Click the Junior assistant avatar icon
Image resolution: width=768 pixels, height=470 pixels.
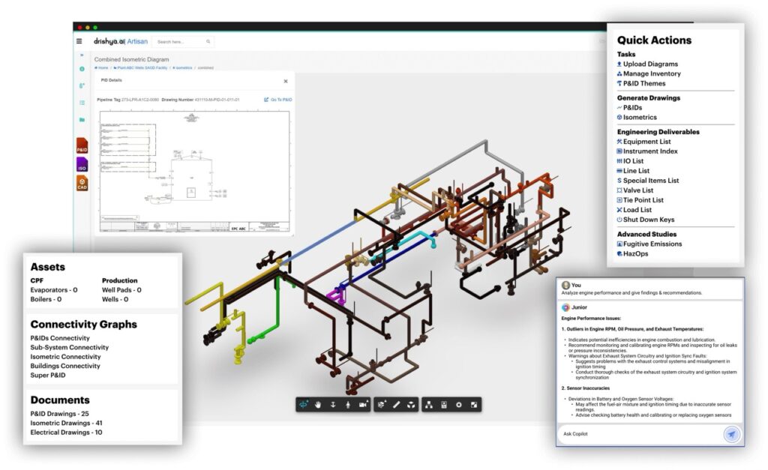[565, 307]
